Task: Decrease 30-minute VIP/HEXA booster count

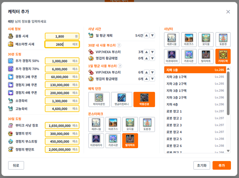Action: pos(152,52)
